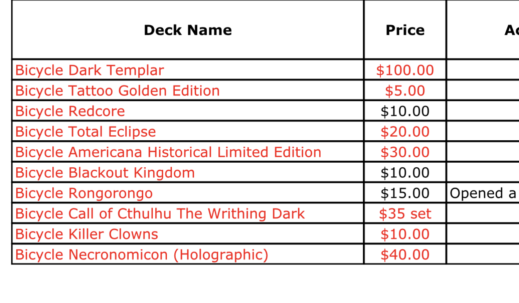Click the Bicycle Tattoo Golden Edition cell
The width and height of the screenshot is (519, 303).
[188, 90]
